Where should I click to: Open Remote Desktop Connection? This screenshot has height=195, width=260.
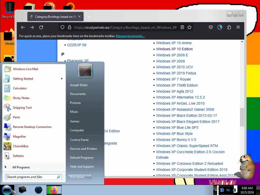34,127
